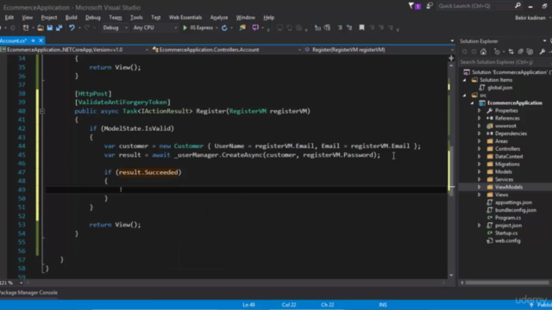The width and height of the screenshot is (552, 310).
Task: Select global.json in Solution Explorer
Action: click(x=500, y=88)
